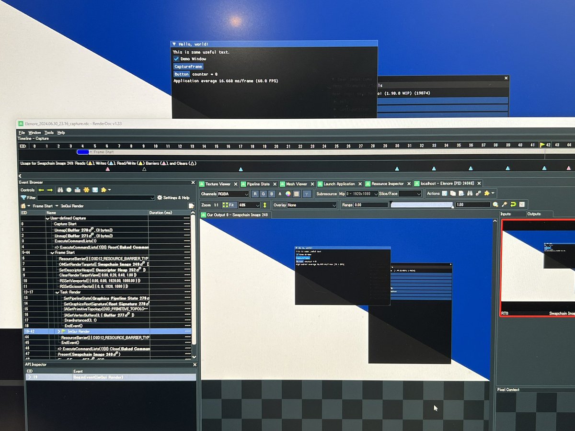The height and width of the screenshot is (431, 575).
Task: Toggle the gamma display button
Action: (307, 193)
